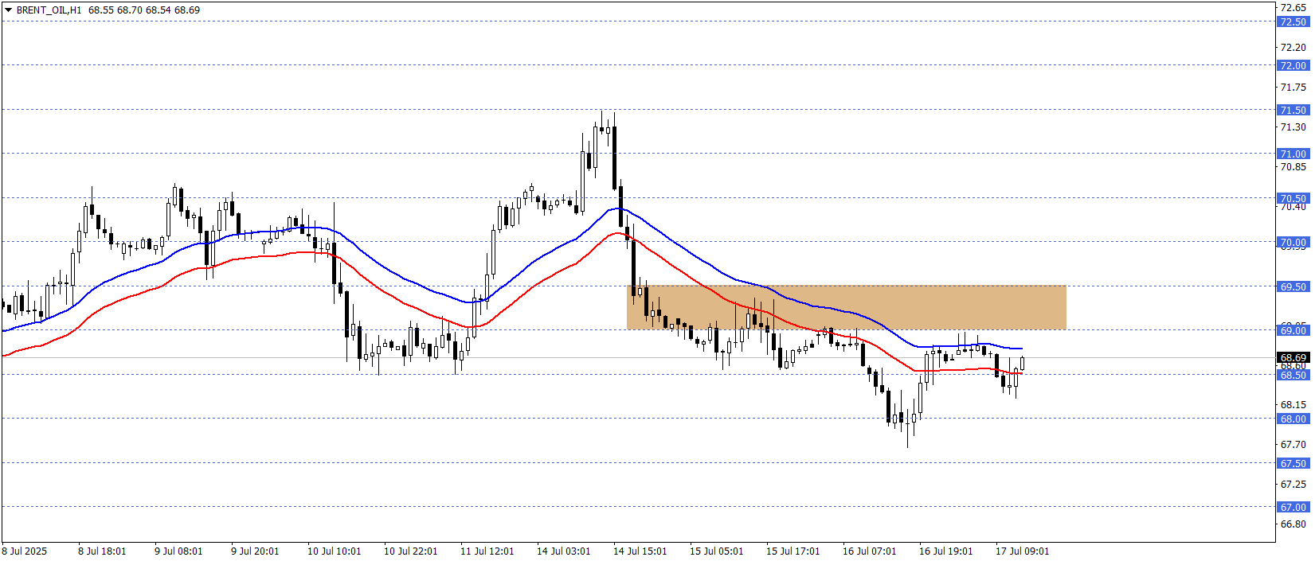1315x561 pixels.
Task: Click the 72.50 horizontal level label
Action: click(x=1293, y=22)
